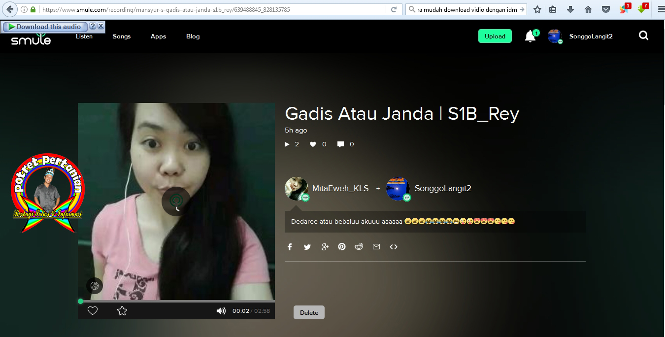
Task: Share the recording on Twitter
Action: [307, 246]
